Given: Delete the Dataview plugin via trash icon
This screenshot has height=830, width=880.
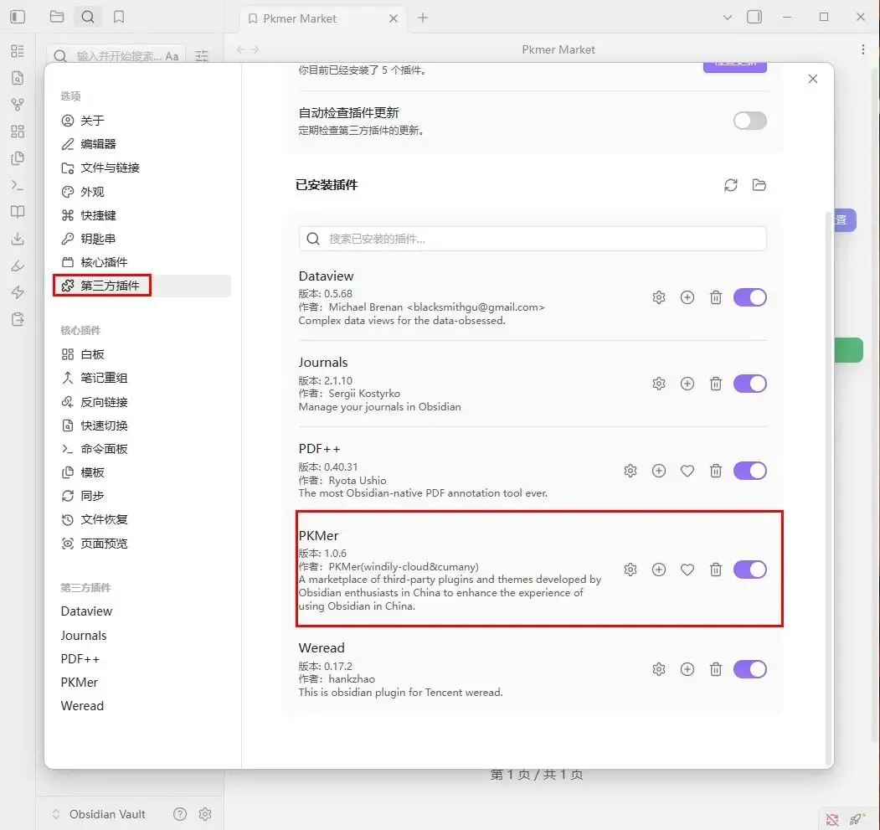Looking at the screenshot, I should (716, 297).
